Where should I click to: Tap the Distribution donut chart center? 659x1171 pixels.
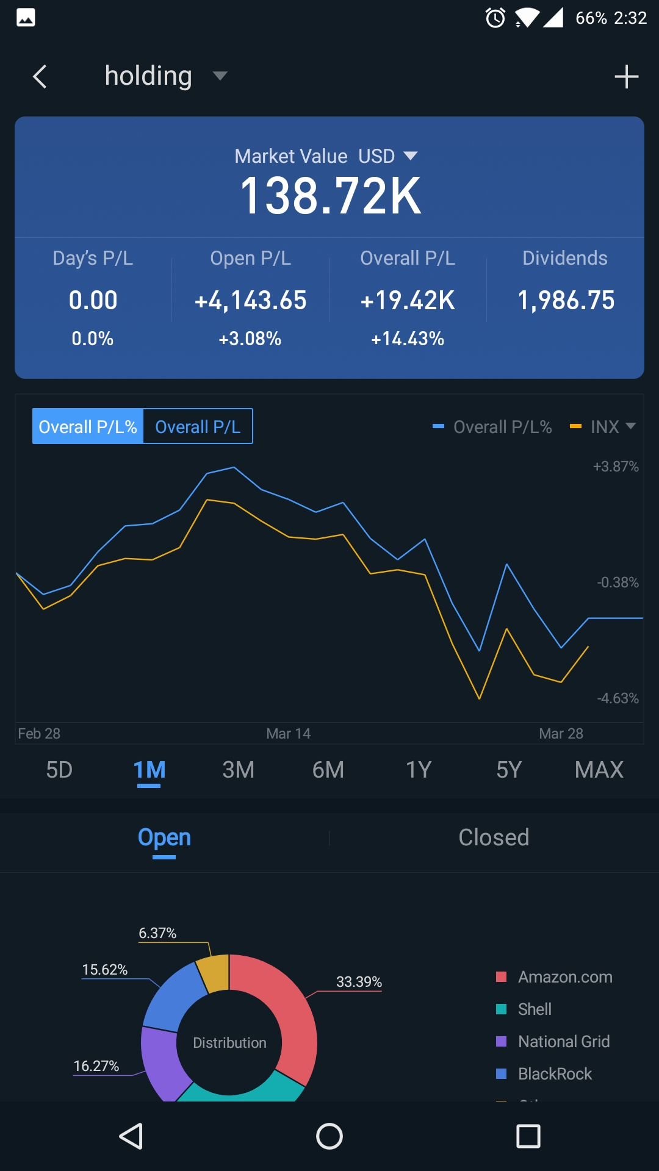point(229,1042)
